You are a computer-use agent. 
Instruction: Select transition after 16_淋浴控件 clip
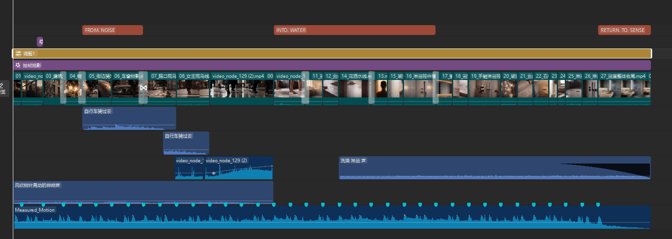(436, 88)
